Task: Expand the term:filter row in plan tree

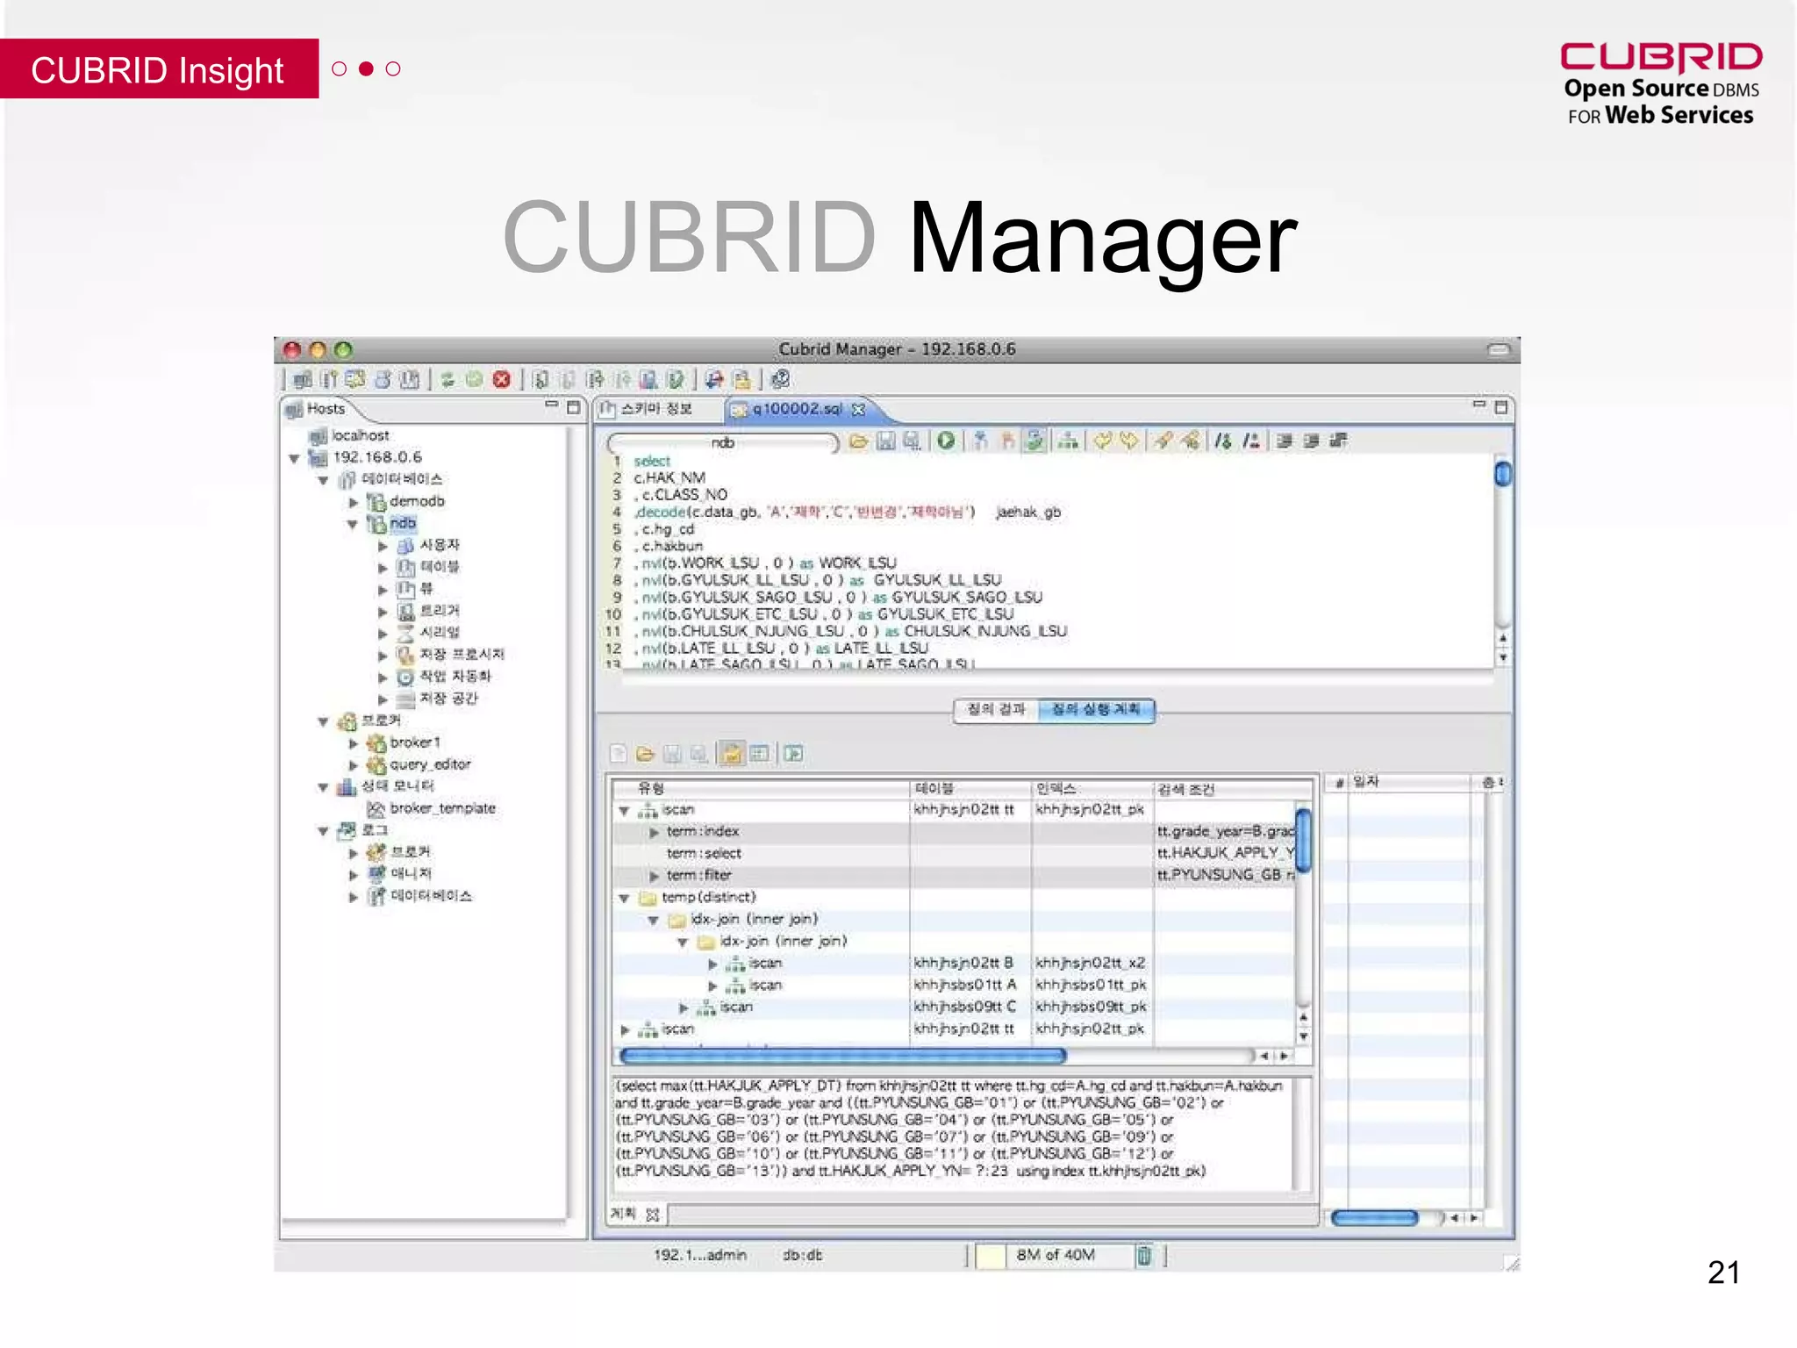Action: pyautogui.click(x=654, y=876)
